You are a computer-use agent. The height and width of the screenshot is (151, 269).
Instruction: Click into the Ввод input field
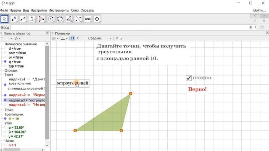130,27
